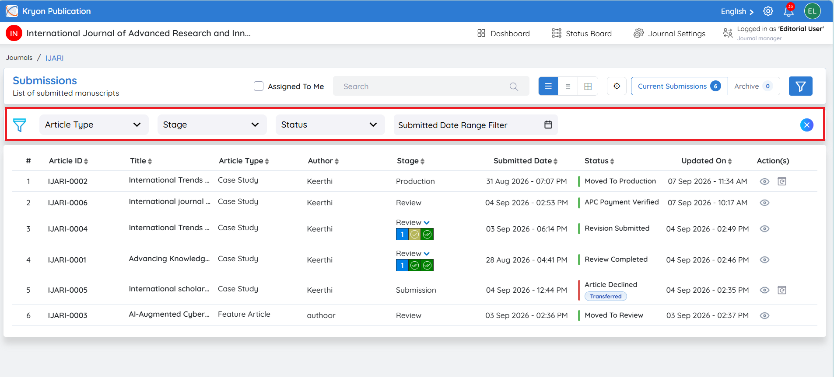The width and height of the screenshot is (834, 377).
Task: Expand Review stage chevron for IJARI-0004
Action: (427, 223)
